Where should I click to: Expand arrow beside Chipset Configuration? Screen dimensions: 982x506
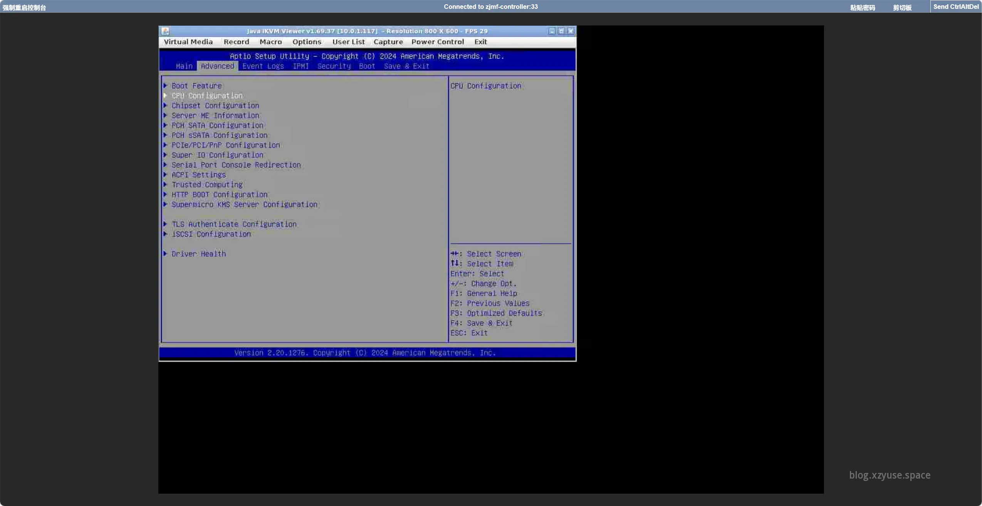click(165, 105)
